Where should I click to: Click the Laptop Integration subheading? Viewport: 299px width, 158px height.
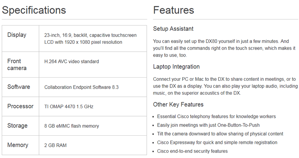(x=176, y=66)
